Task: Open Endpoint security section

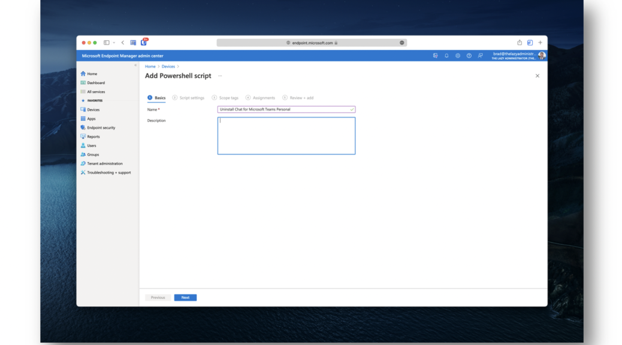Action: tap(98, 128)
